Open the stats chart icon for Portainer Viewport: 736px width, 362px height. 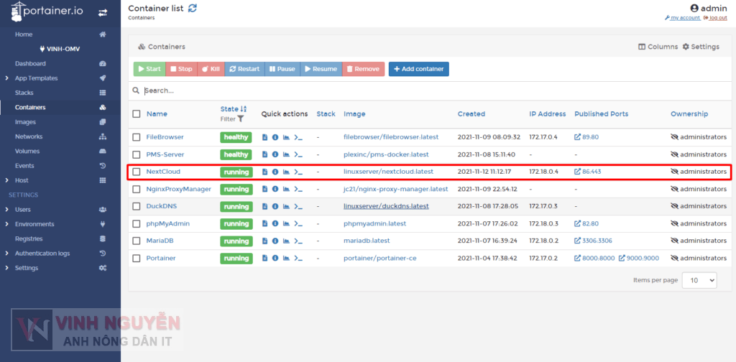tap(286, 259)
